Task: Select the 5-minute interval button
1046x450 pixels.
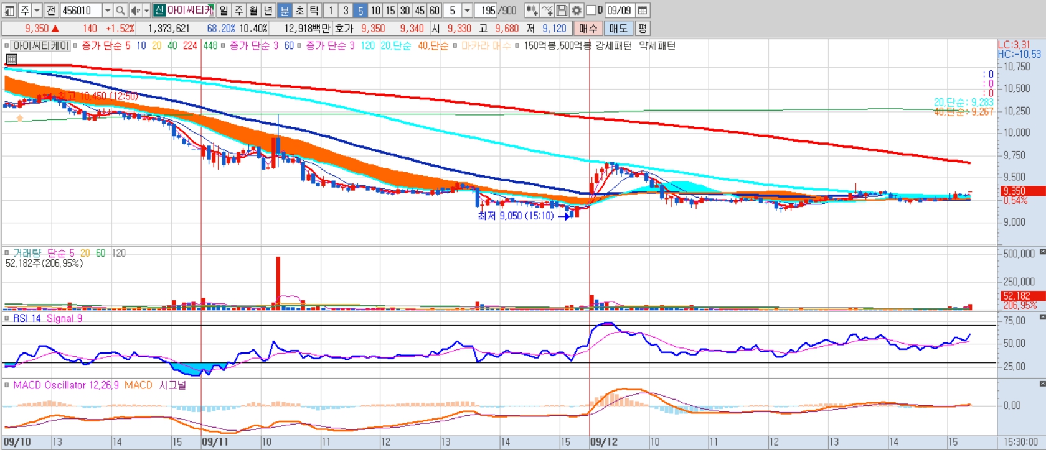Action: (360, 11)
